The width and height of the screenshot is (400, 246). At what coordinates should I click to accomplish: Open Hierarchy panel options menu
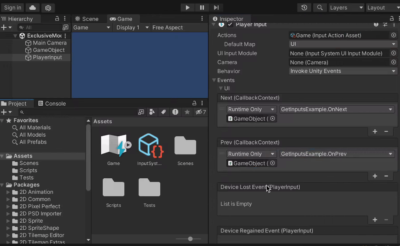click(x=65, y=19)
